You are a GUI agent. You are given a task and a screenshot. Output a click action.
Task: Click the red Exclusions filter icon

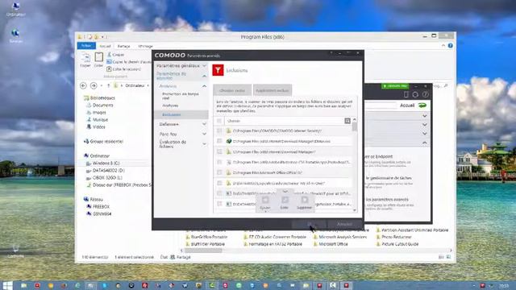pos(218,70)
